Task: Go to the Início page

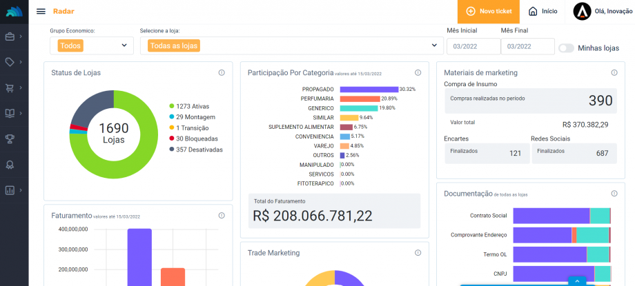Action: (543, 12)
